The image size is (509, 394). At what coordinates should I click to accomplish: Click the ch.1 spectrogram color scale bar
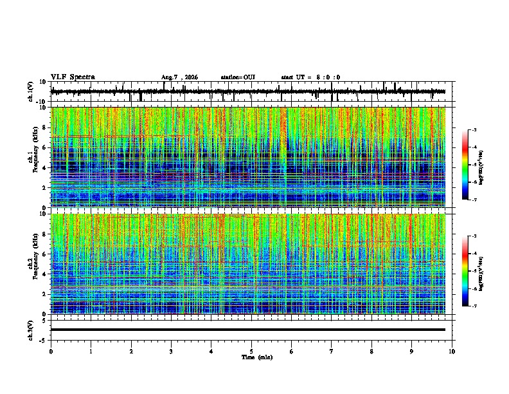pos(465,165)
